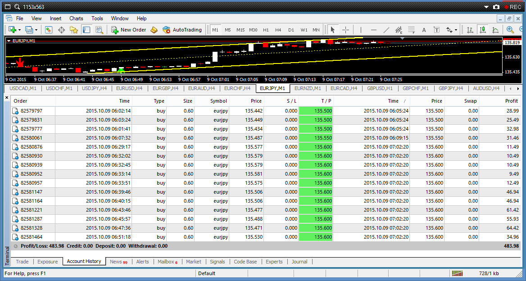
Task: Switch chart to candlesticks type
Action: (x=483, y=30)
